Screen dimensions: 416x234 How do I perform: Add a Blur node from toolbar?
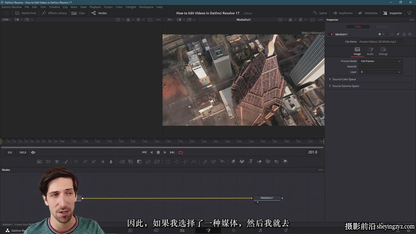click(x=111, y=162)
